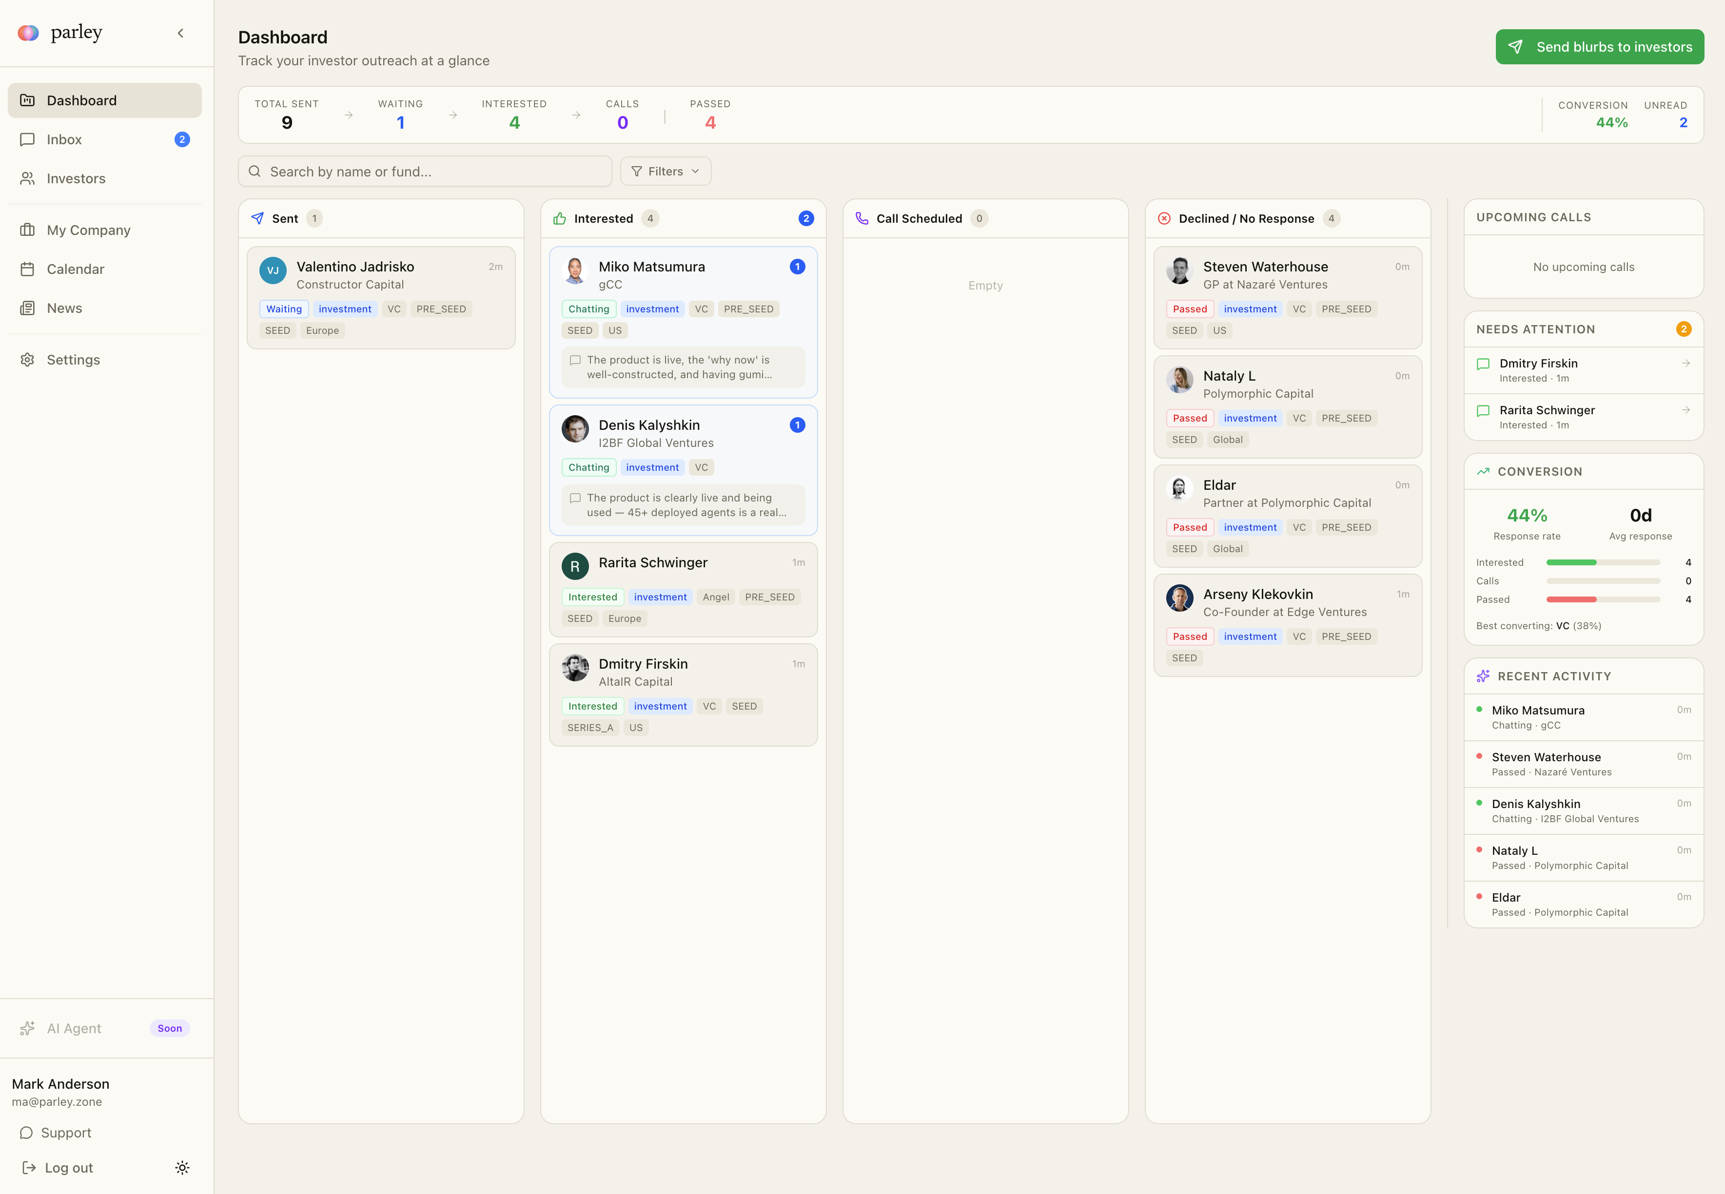This screenshot has height=1194, width=1725.
Task: Click Eldar's profile photo
Action: point(1180,489)
